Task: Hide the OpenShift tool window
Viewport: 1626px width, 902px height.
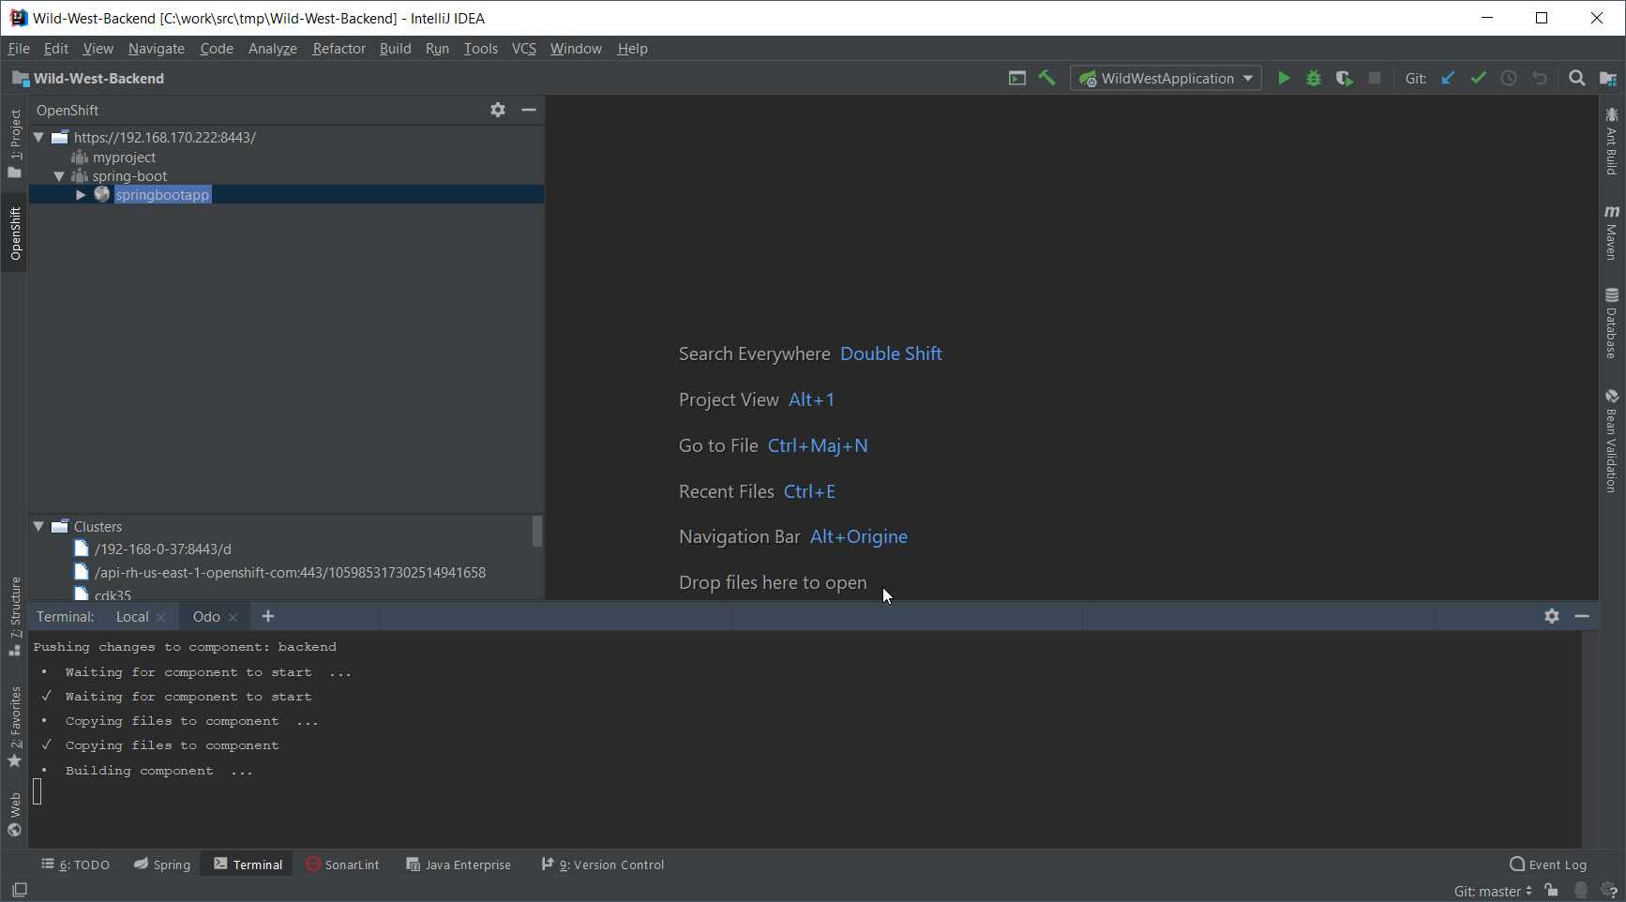Action: [529, 110]
